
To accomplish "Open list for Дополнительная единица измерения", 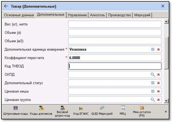I will pos(153,49).
